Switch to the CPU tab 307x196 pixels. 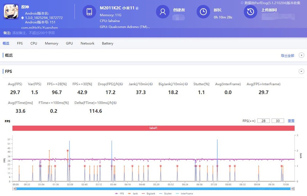[x=34, y=43]
